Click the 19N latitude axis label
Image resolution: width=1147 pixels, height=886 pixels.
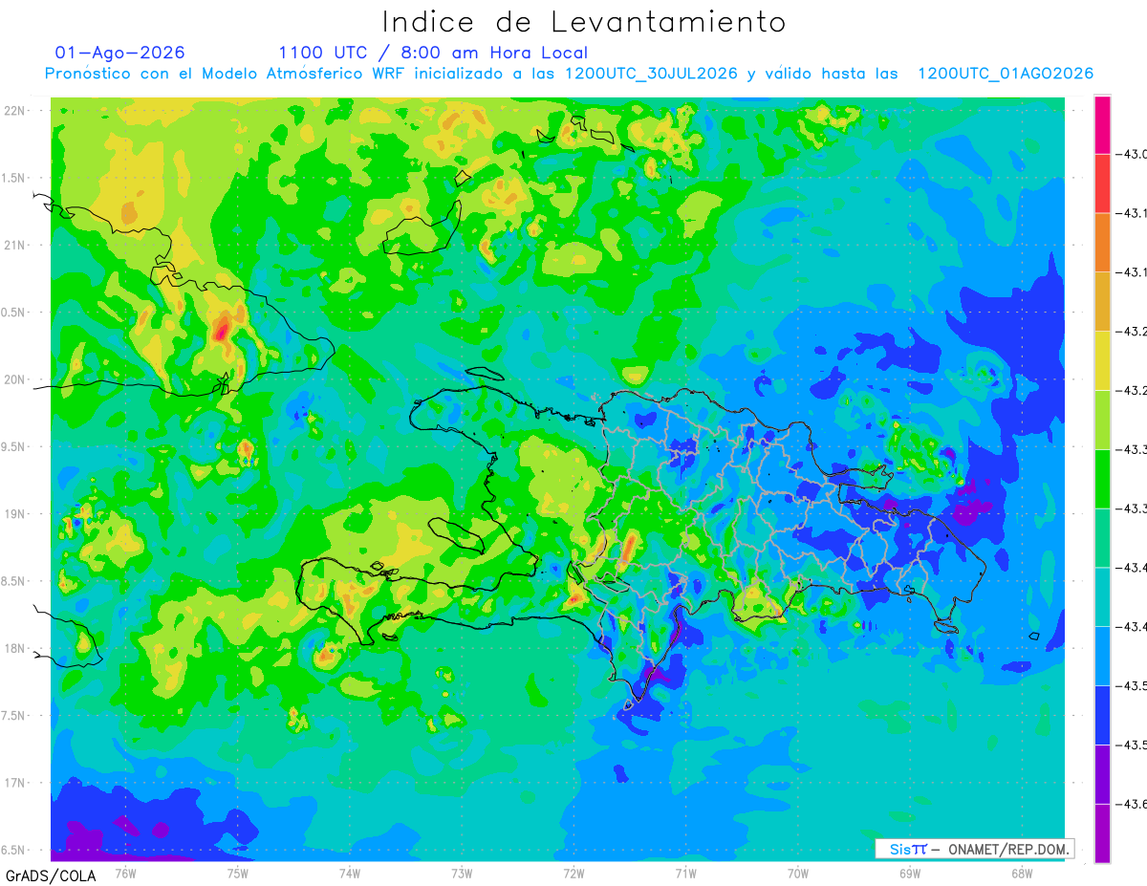pos(16,514)
